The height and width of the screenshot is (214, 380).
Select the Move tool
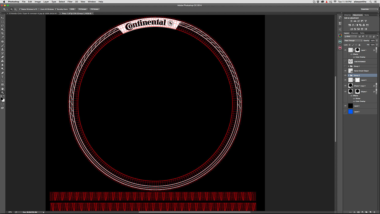pyautogui.click(x=3, y=18)
